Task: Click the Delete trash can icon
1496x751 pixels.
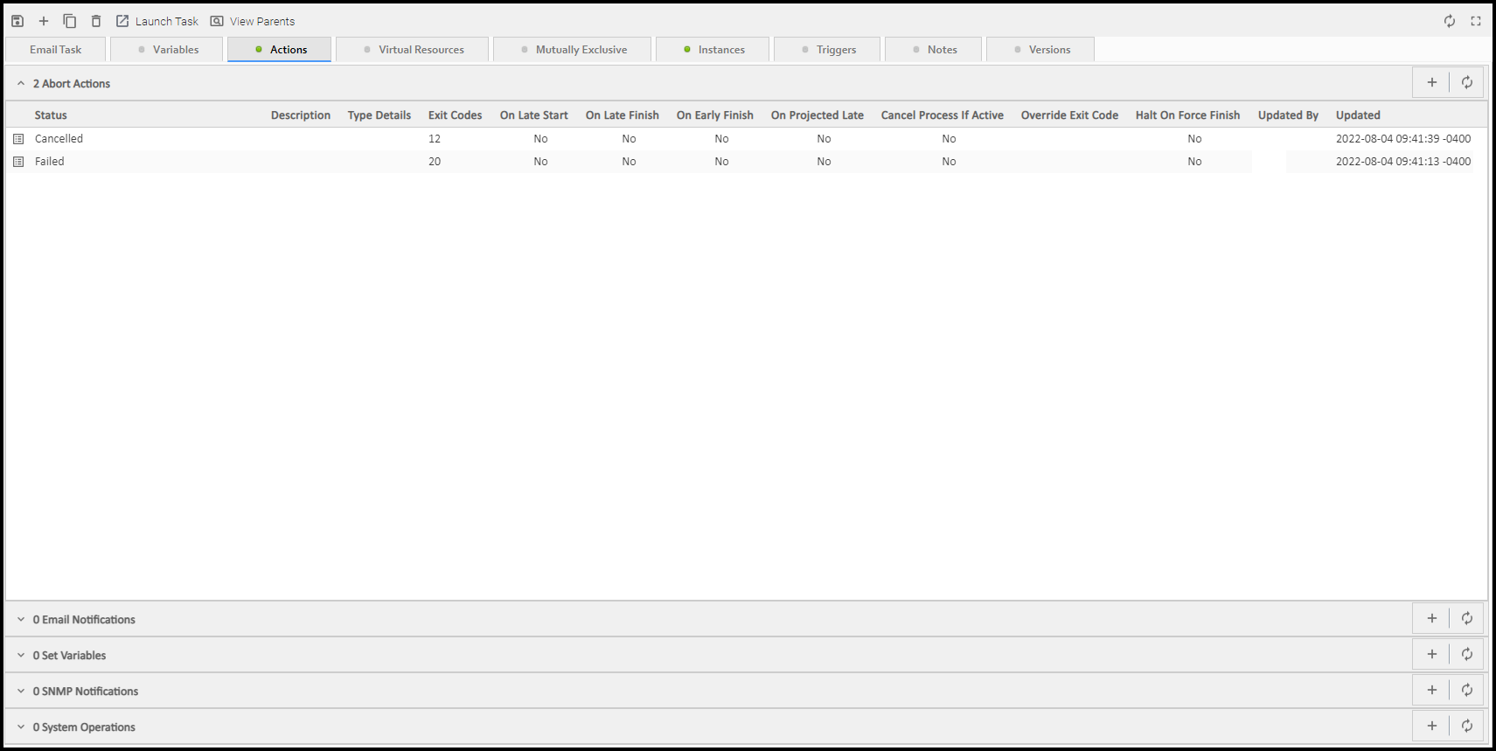Action: point(96,21)
